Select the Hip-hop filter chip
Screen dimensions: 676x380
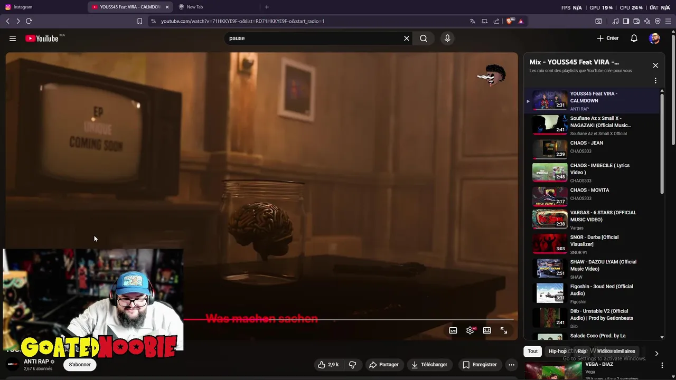558,351
